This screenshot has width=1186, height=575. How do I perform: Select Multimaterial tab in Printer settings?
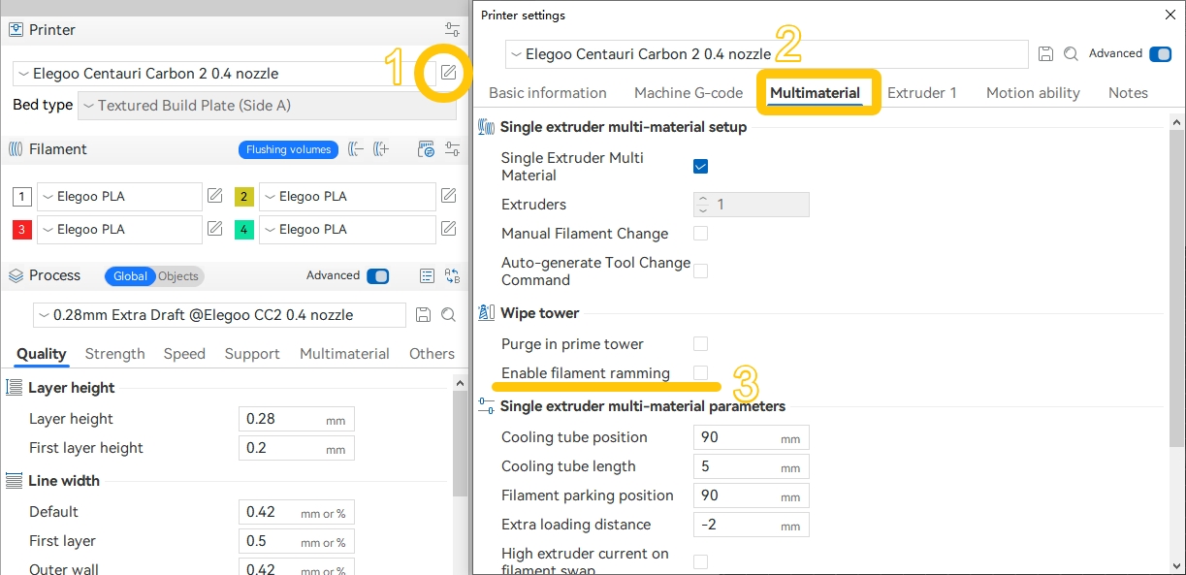(815, 93)
